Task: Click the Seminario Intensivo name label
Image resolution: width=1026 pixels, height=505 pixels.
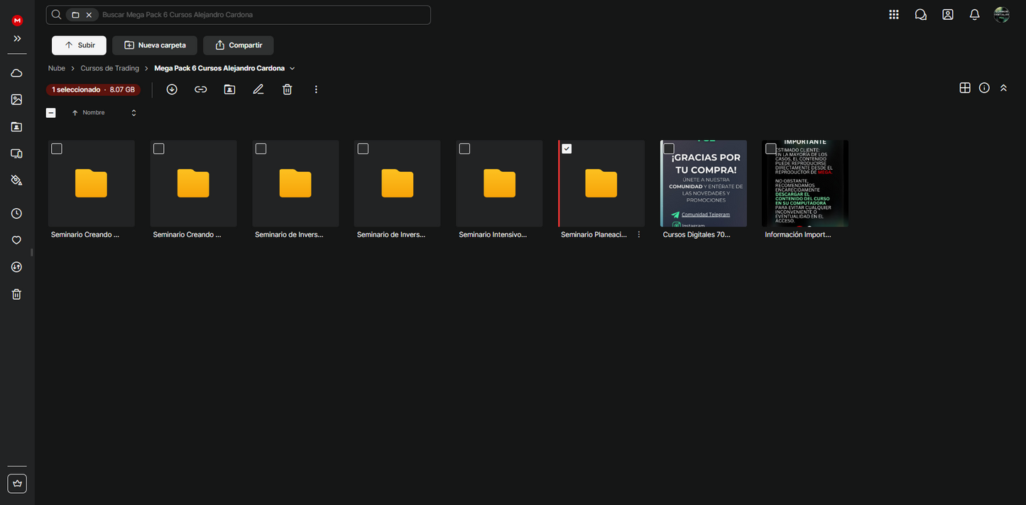Action: 493,234
